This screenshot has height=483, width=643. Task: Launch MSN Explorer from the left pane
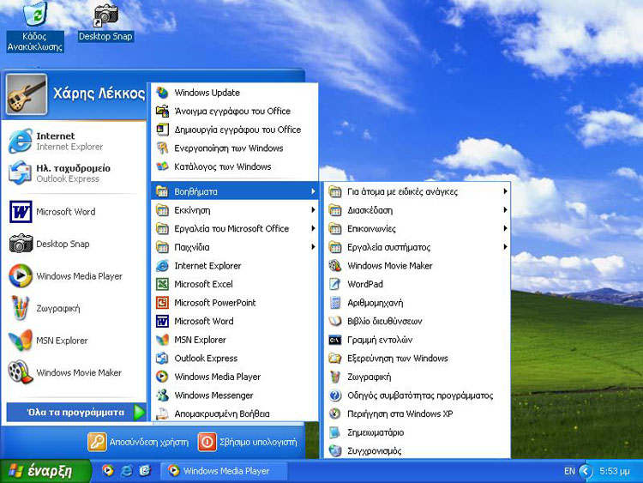point(74,341)
